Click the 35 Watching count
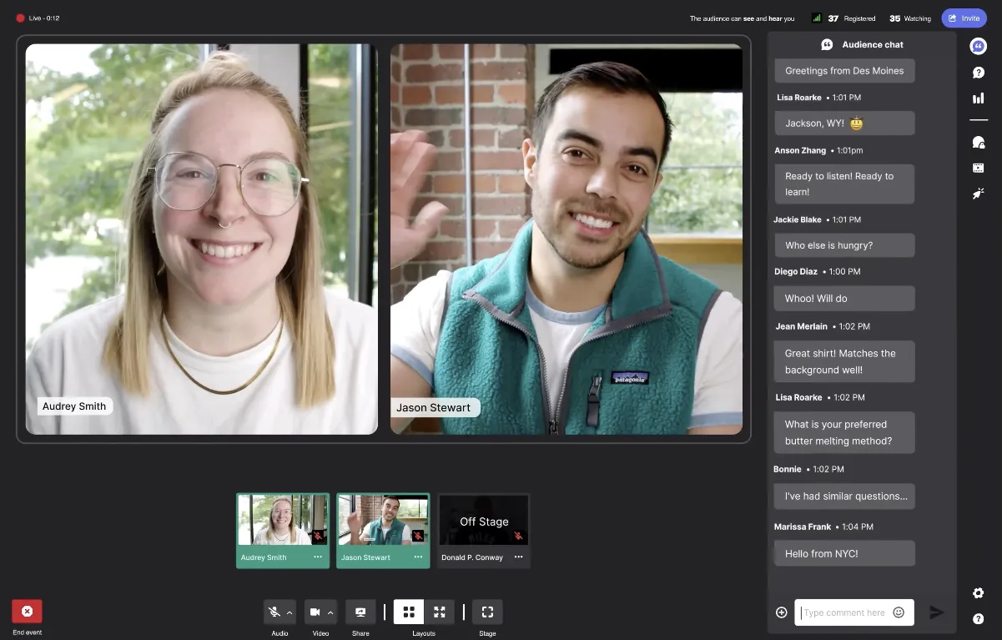This screenshot has width=1002, height=640. tap(910, 18)
